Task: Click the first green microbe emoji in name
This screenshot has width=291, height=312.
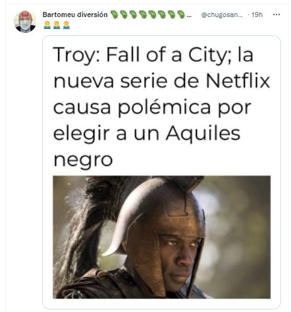Action: click(115, 15)
